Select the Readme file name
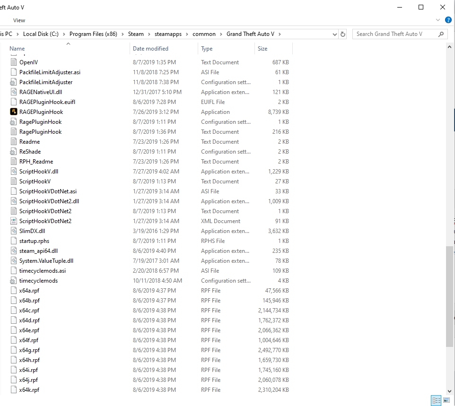This screenshot has width=455, height=406. point(29,141)
